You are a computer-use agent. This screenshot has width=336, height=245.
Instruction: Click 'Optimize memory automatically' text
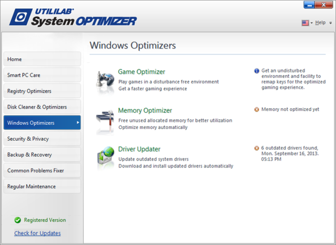153,127
